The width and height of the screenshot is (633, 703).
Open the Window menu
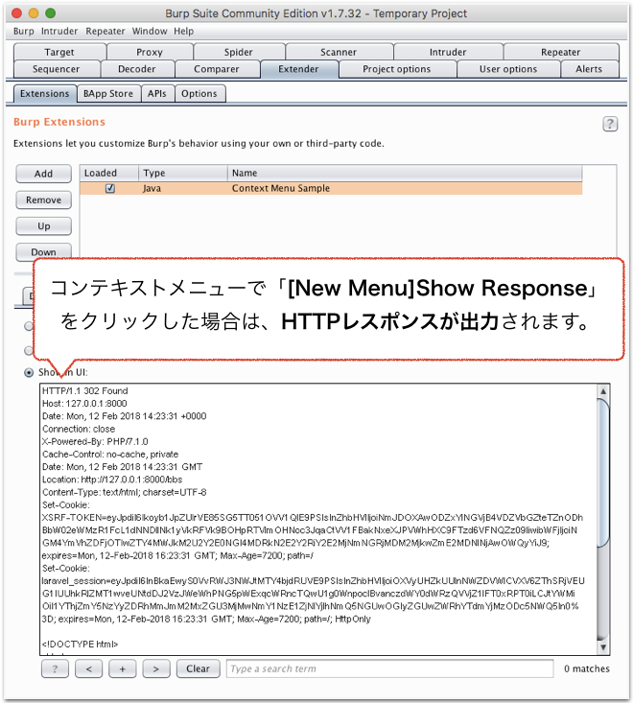[150, 31]
